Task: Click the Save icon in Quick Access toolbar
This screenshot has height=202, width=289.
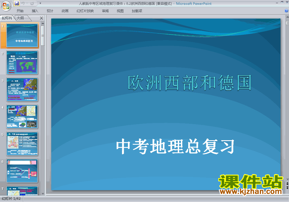Action: [17, 3]
